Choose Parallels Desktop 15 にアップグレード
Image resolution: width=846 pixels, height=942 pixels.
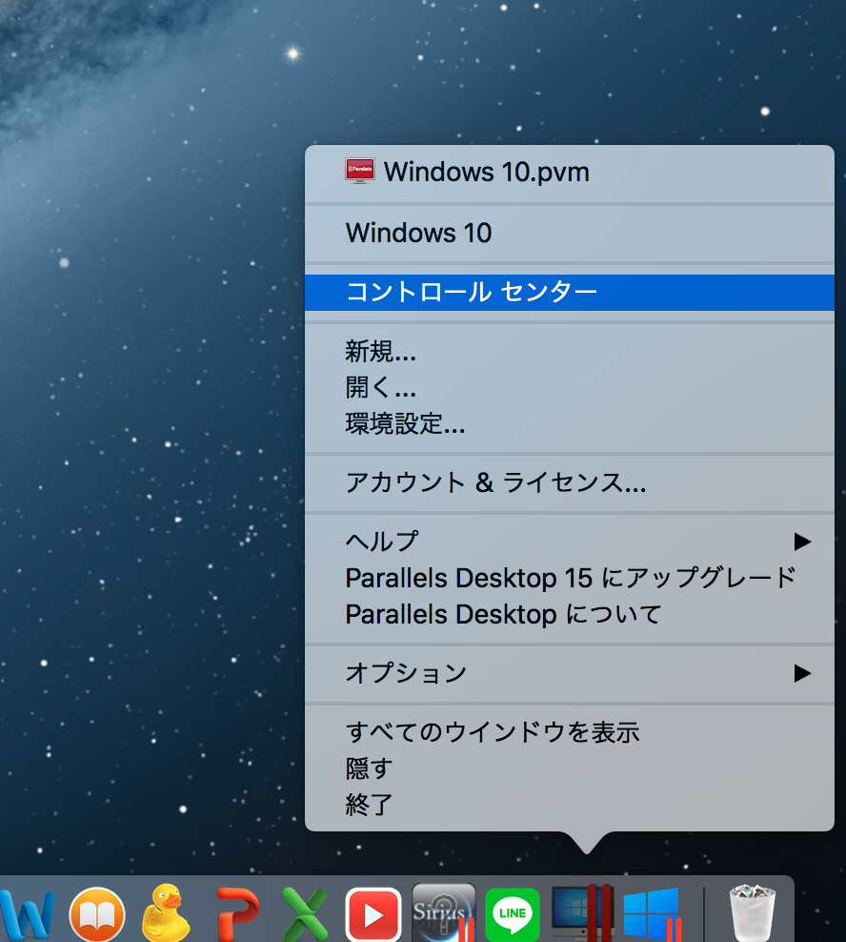(570, 578)
